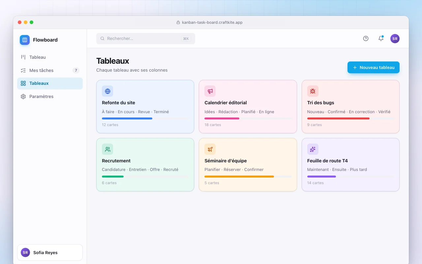Viewport: 422px width, 264px height.
Task: Click the sparkles icon on Feuille de route T4
Action: (x=313, y=149)
